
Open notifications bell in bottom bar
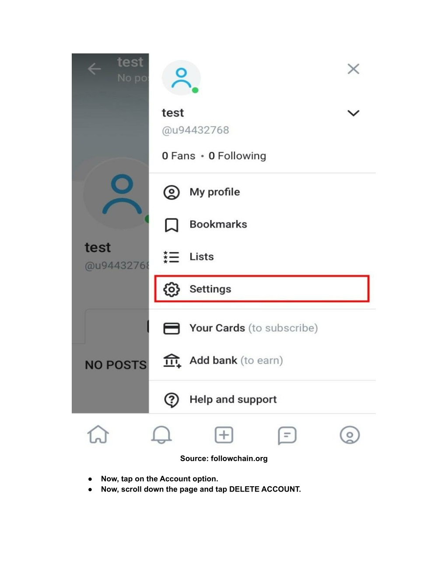(161, 435)
